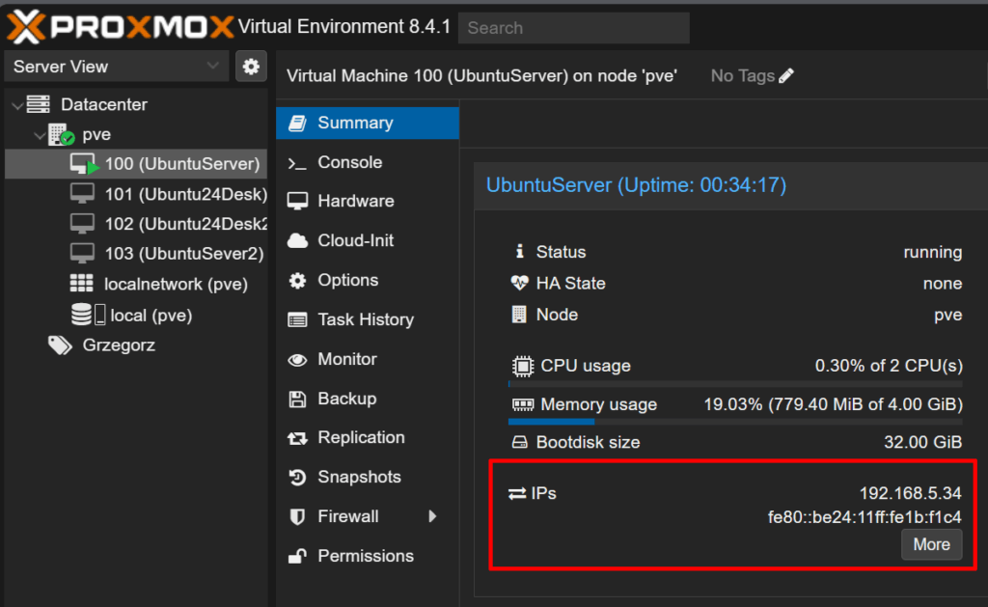988x607 pixels.
Task: Click the HA State heartbeat icon
Action: pyautogui.click(x=519, y=283)
